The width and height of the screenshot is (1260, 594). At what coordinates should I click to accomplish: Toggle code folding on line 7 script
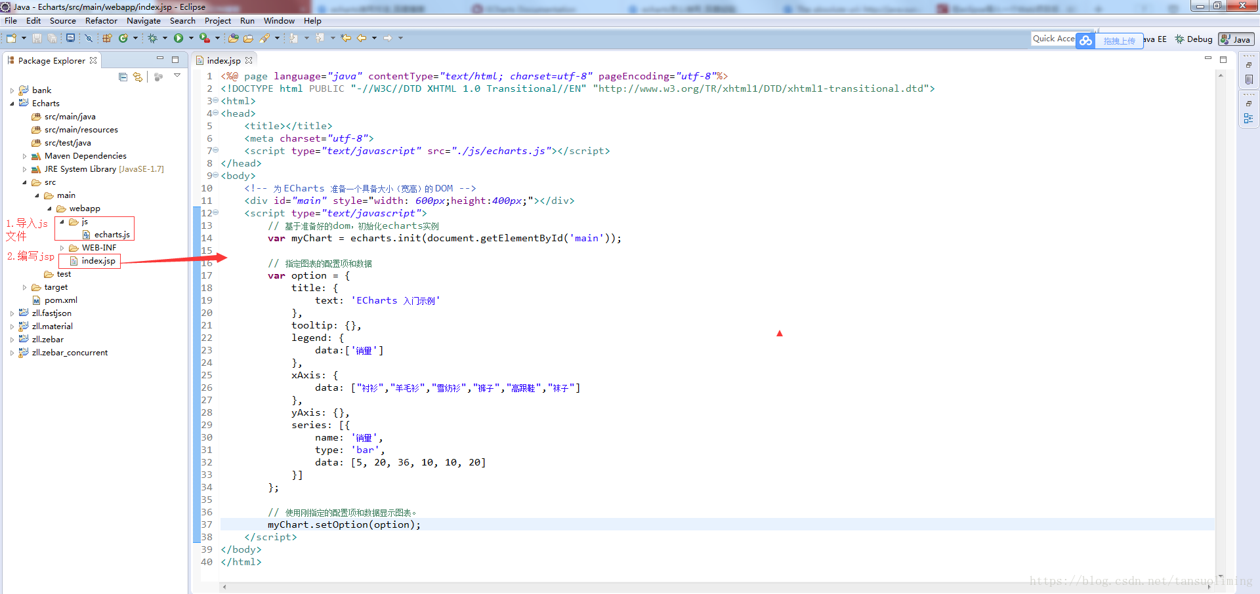(x=216, y=150)
